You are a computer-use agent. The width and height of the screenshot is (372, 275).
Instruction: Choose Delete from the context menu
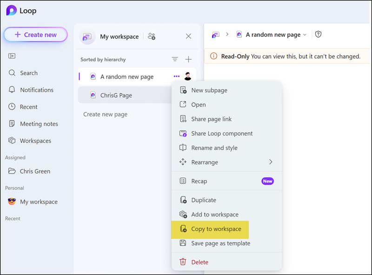tap(226, 262)
